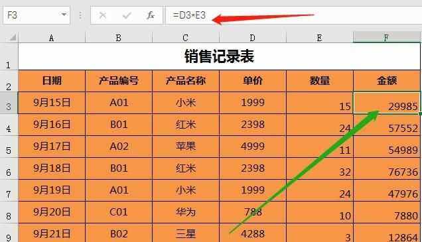Select the amount cell 47976

(387, 190)
